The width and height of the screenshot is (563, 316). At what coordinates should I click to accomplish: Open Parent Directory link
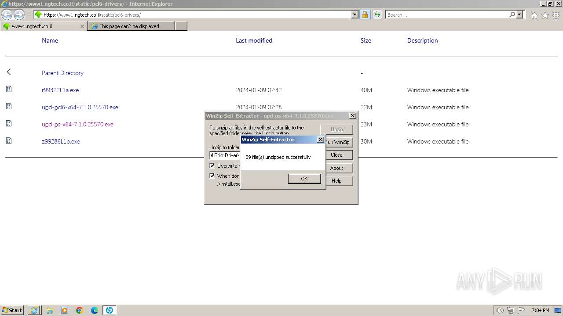click(x=62, y=73)
